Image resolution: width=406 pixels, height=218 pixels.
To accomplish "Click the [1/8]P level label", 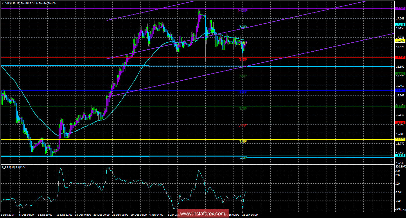I will 242,141.
